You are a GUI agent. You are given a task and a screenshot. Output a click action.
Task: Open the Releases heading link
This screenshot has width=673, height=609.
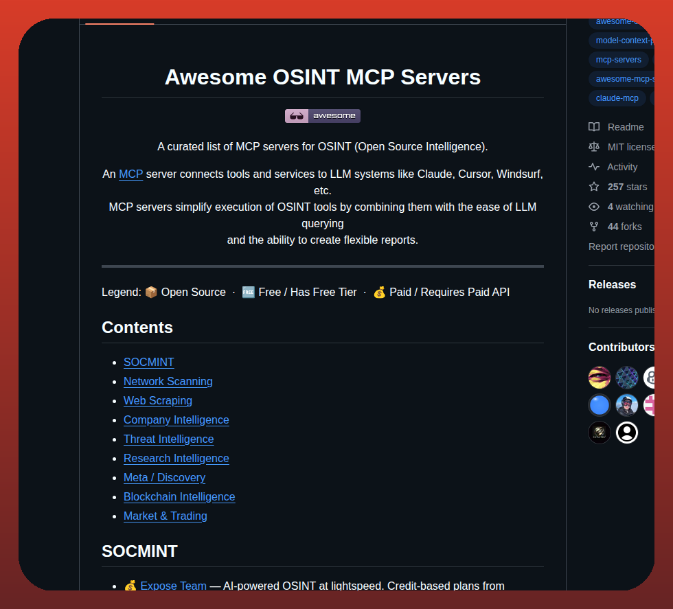pyautogui.click(x=612, y=284)
